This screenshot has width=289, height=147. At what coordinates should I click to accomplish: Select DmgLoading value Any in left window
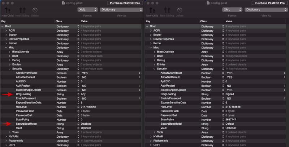coord(83,94)
